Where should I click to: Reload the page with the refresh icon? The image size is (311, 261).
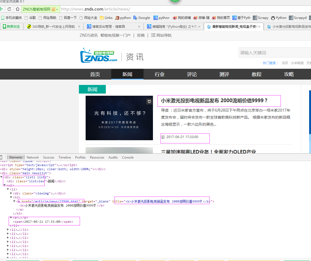9,9
